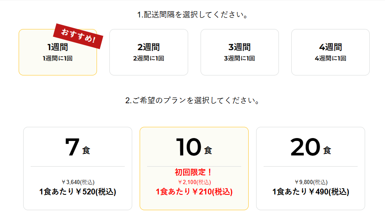Click the 2.ご希望のプランを選択してください heading

point(192,100)
